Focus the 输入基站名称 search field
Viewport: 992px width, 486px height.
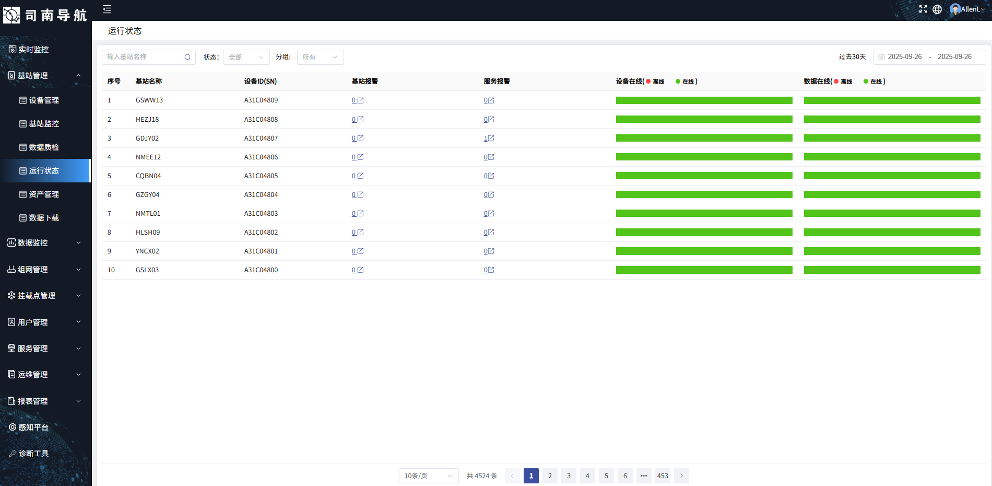145,57
